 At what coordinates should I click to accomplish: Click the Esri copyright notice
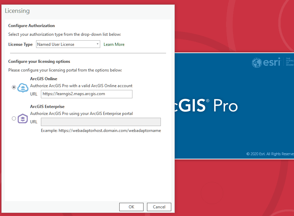tap(270, 154)
